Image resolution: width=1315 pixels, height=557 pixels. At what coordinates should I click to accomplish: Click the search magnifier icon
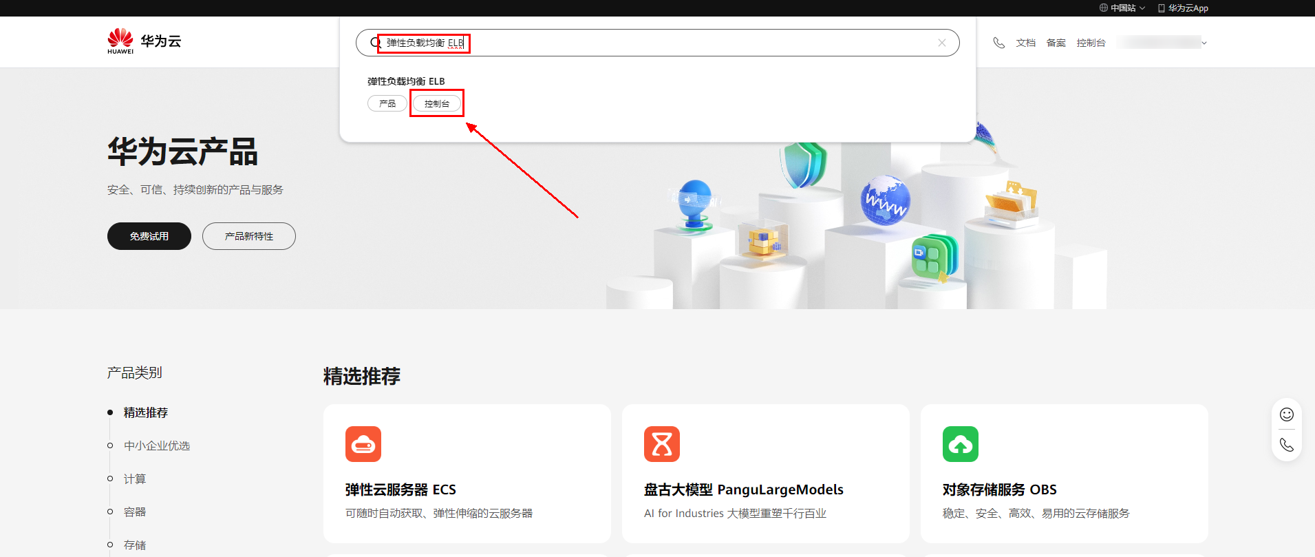pyautogui.click(x=376, y=43)
